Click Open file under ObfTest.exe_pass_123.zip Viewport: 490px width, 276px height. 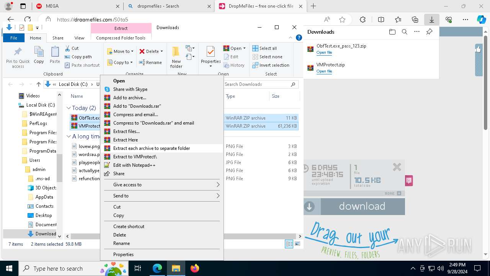pos(324,53)
